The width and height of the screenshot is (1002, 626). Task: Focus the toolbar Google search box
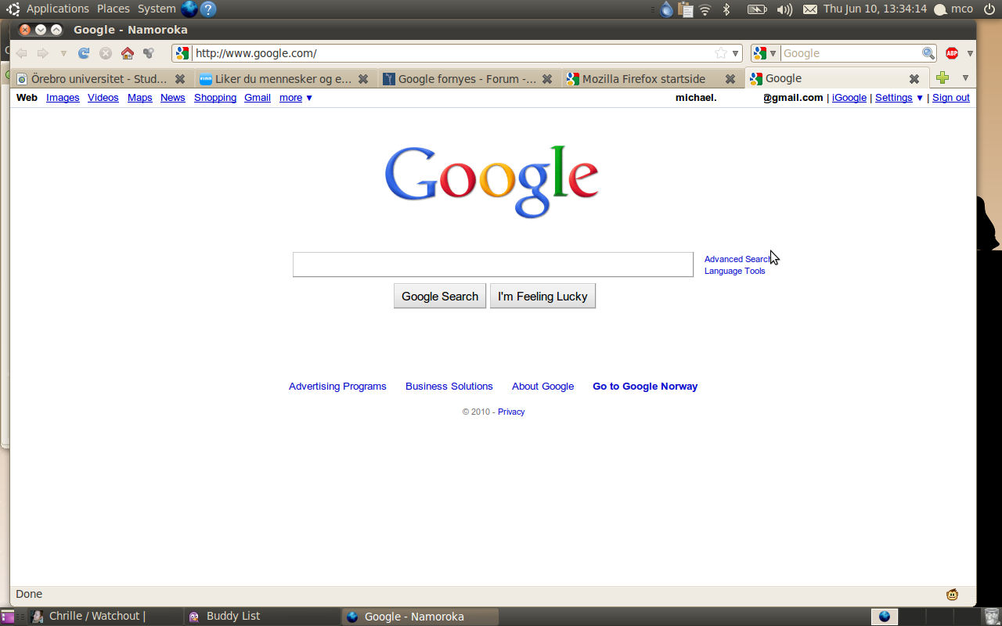pyautogui.click(x=851, y=53)
